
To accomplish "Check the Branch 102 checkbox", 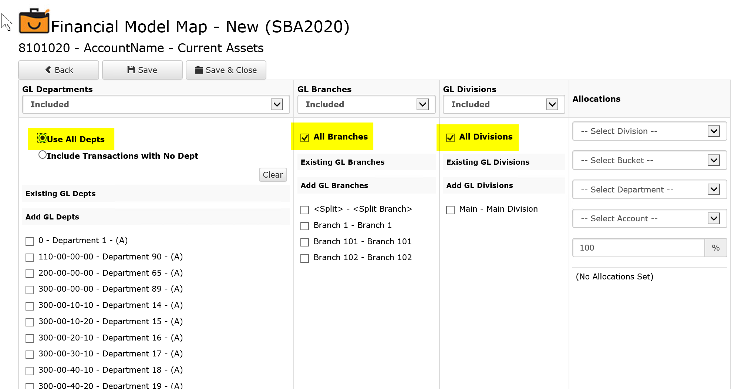I will coord(304,258).
